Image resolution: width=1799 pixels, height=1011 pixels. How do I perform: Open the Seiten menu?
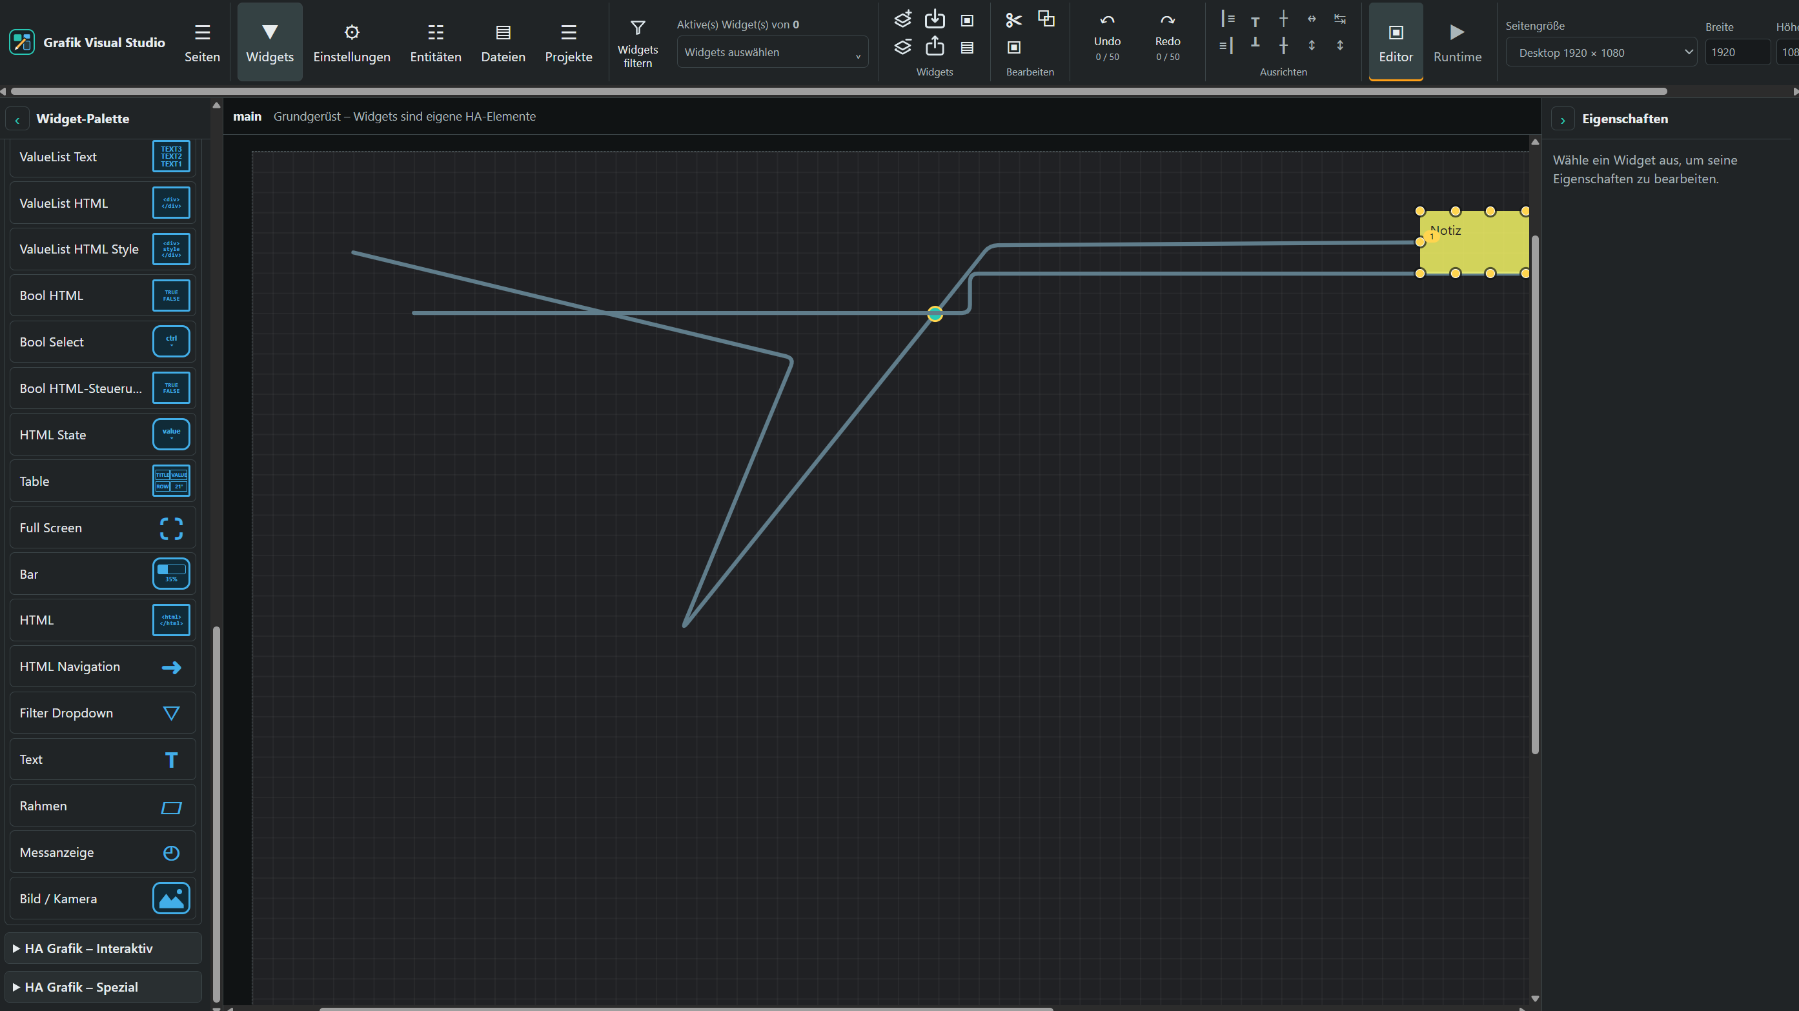point(202,42)
